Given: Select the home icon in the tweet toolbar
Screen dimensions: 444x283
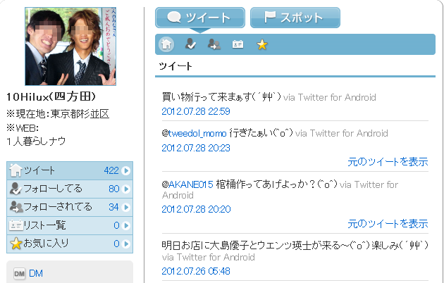Looking at the screenshot, I should tap(166, 44).
